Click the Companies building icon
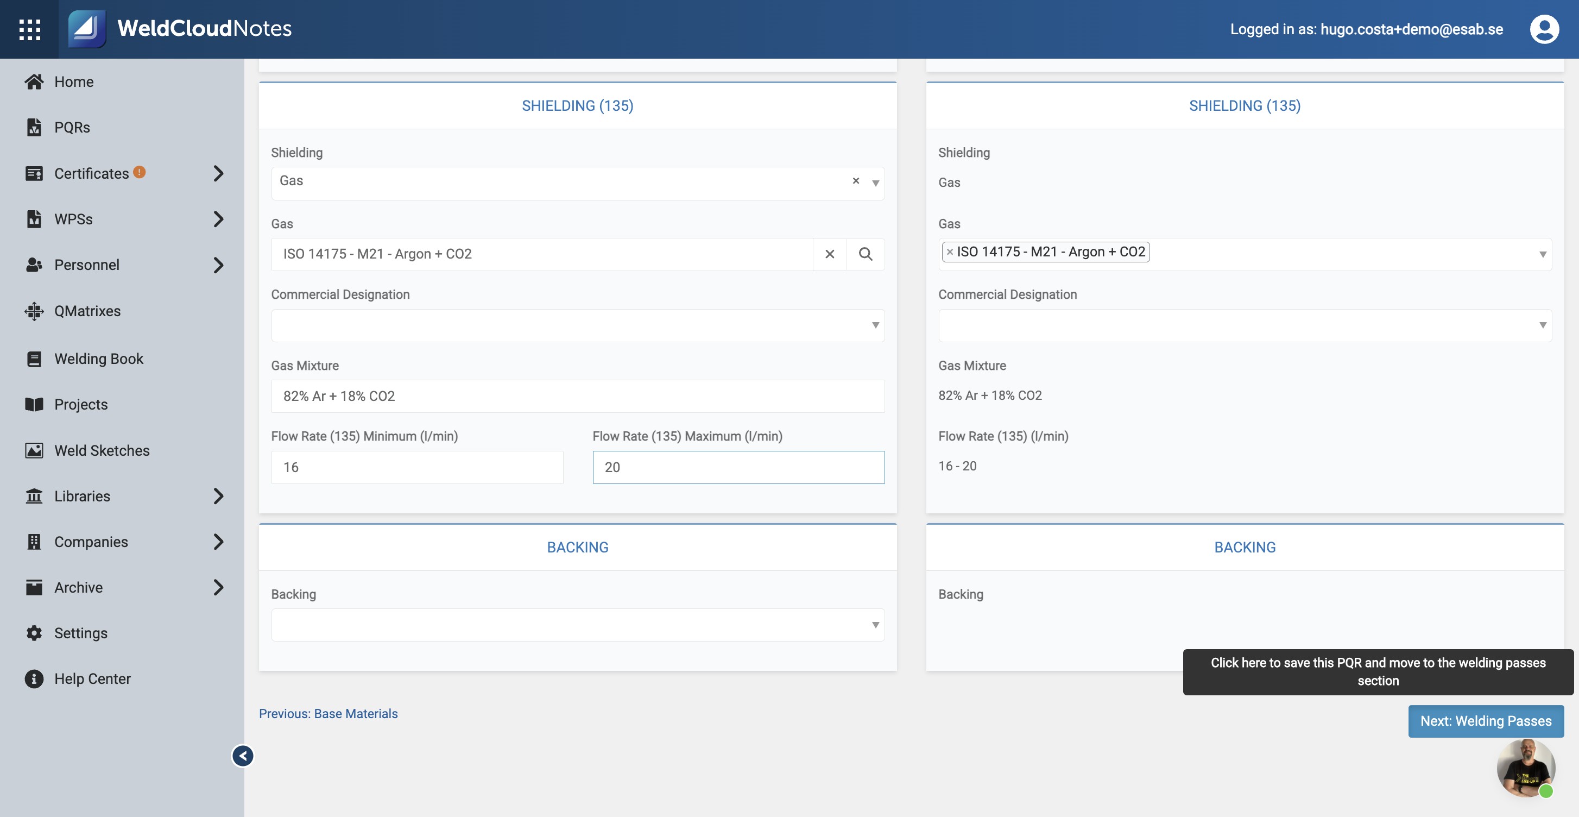The image size is (1579, 817). point(34,542)
